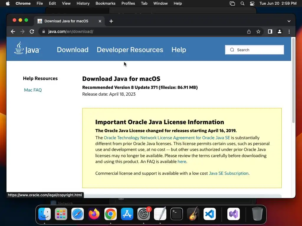Open the Chrome application menu
302x226 pixels.
coord(23,4)
